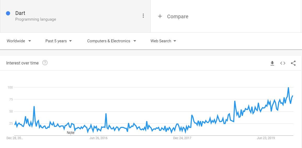Open the Dart term three-dot options menu
302x148 pixels.
point(143,16)
